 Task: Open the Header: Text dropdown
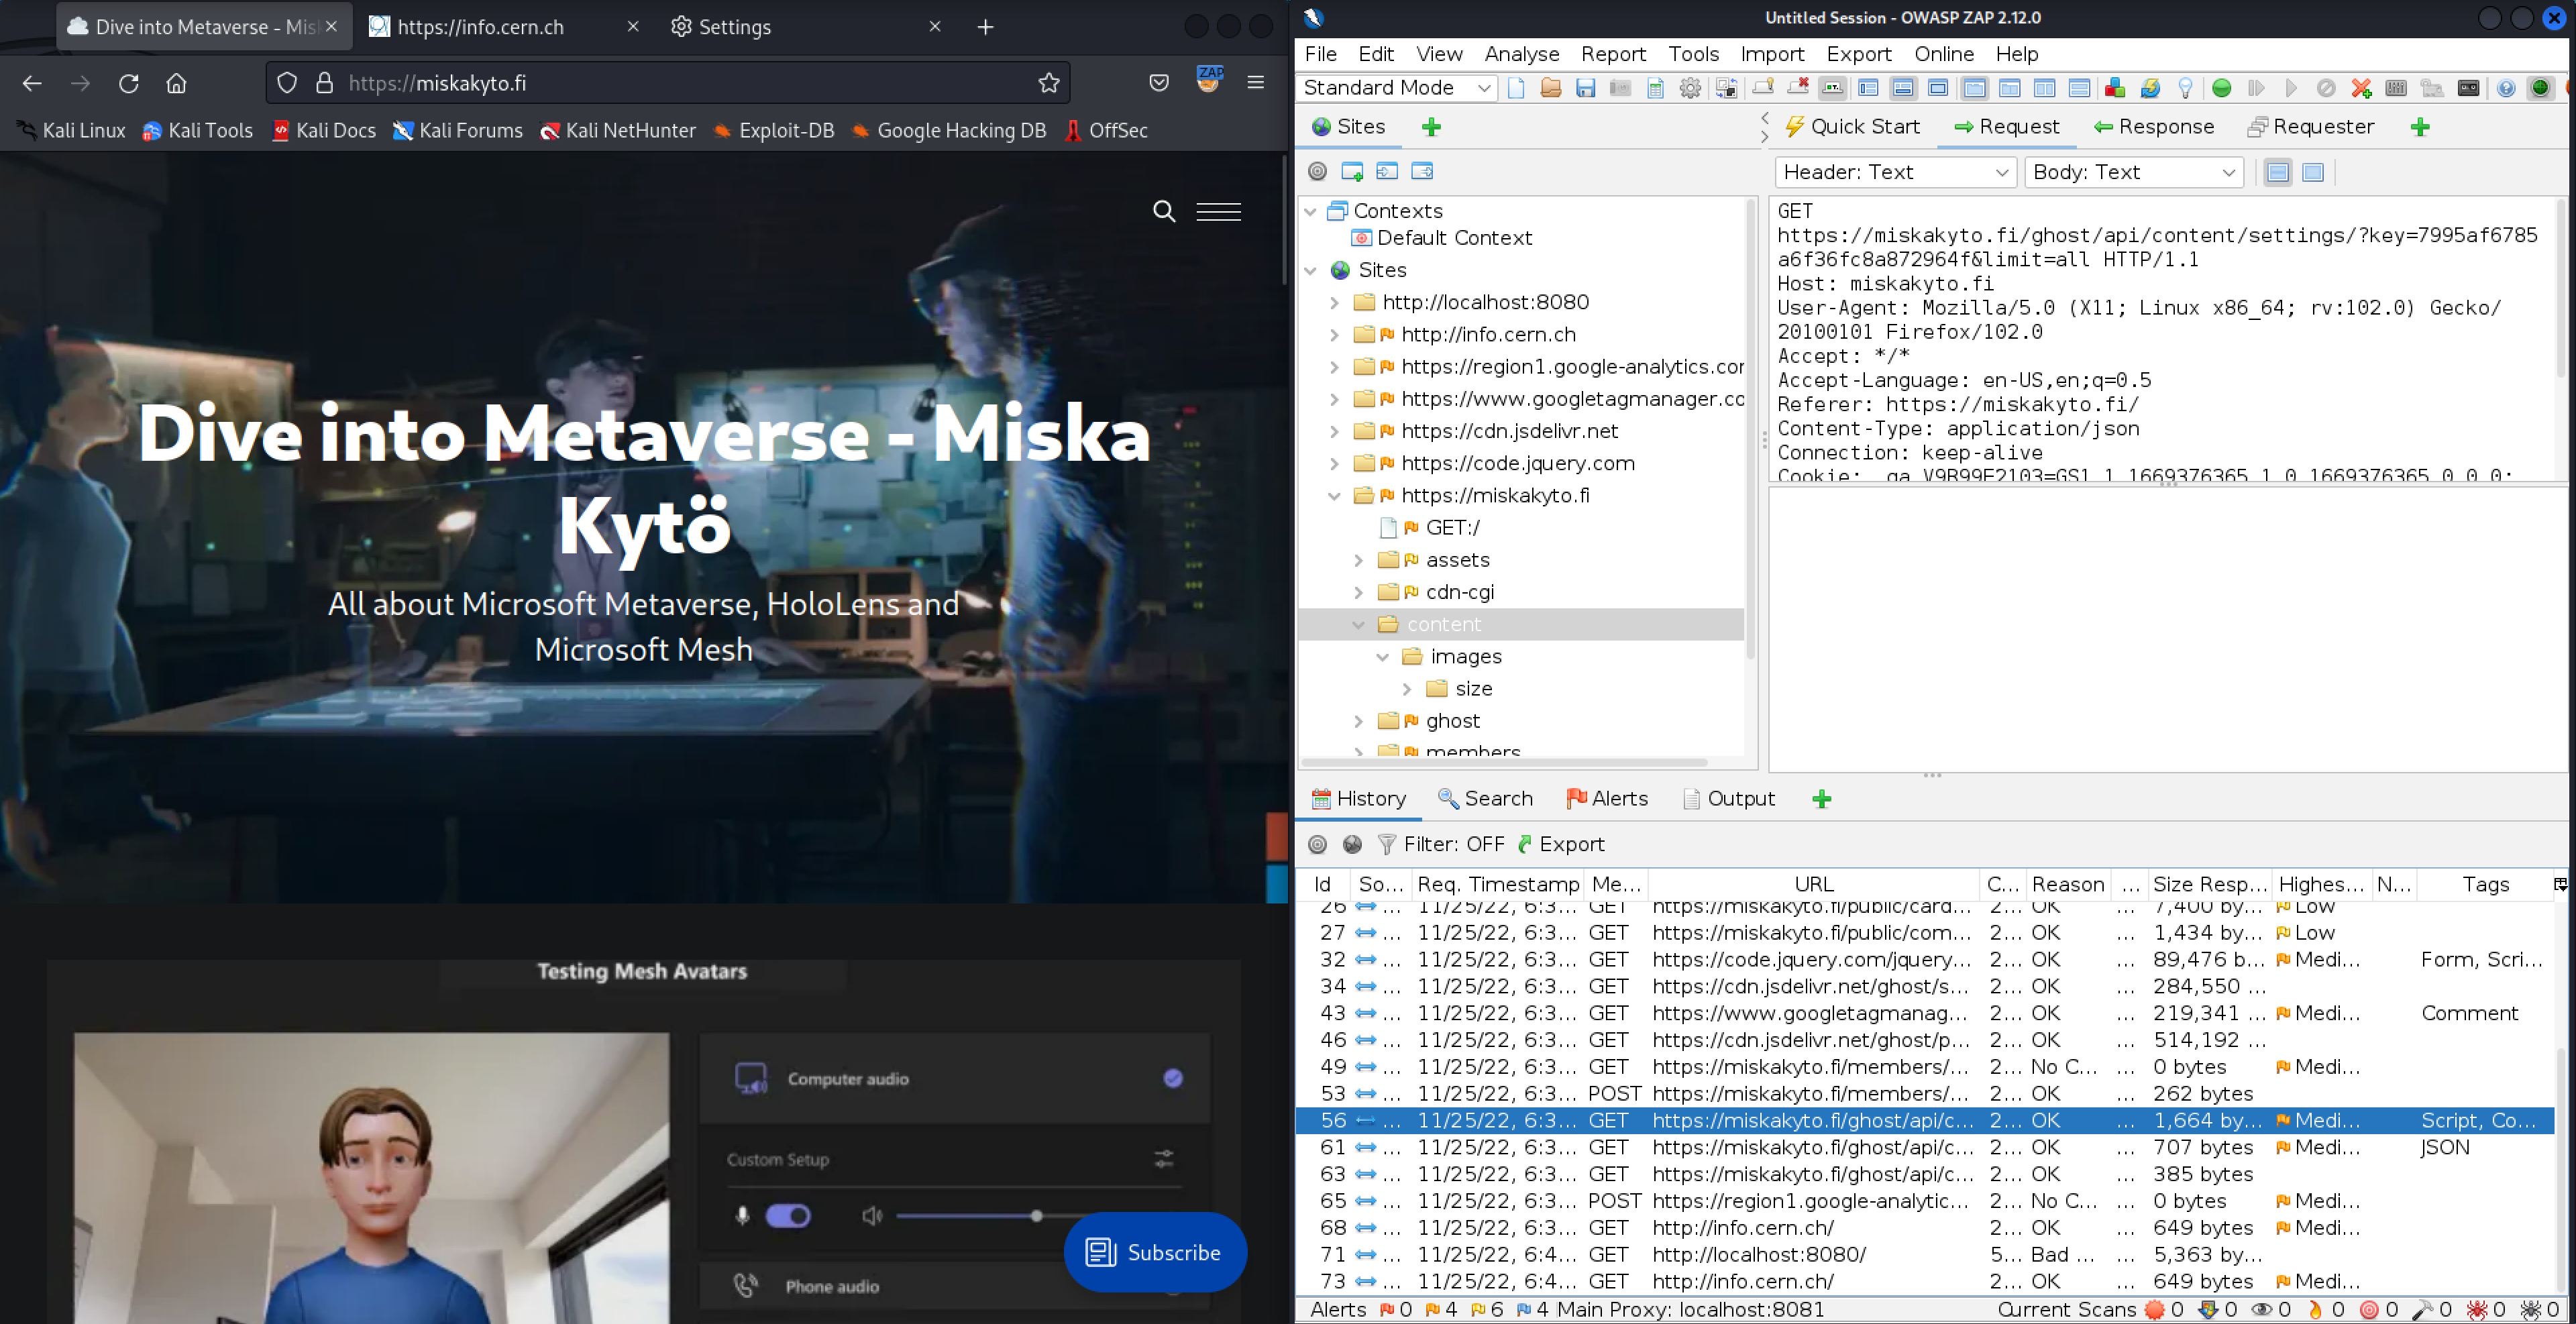[x=1895, y=172]
